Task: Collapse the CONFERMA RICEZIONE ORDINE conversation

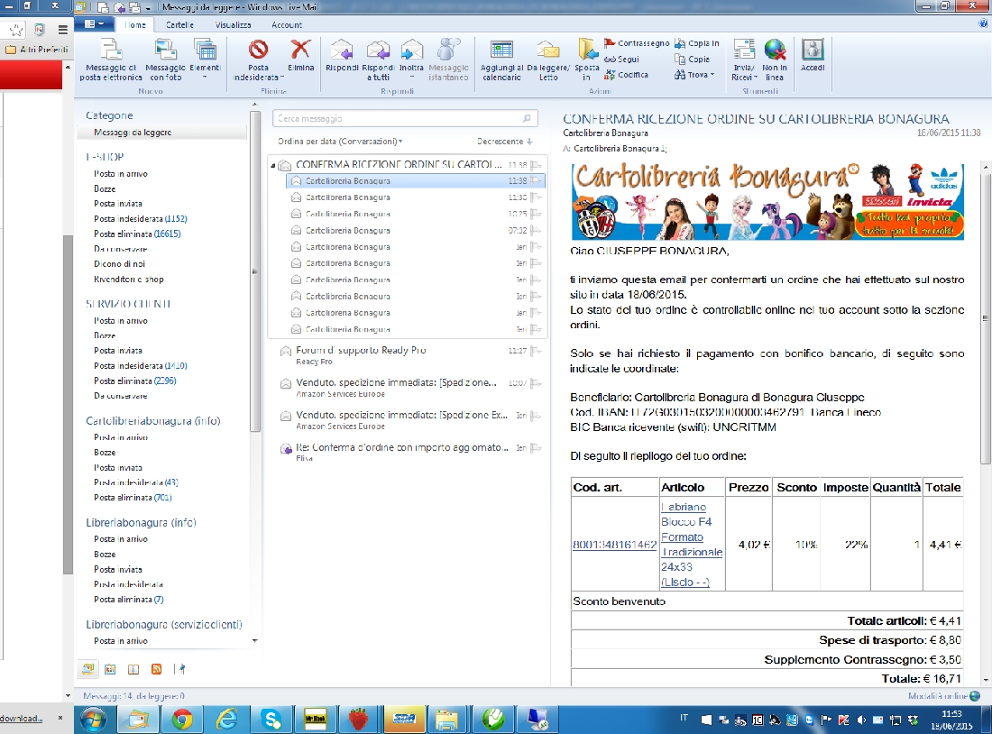Action: point(273,165)
